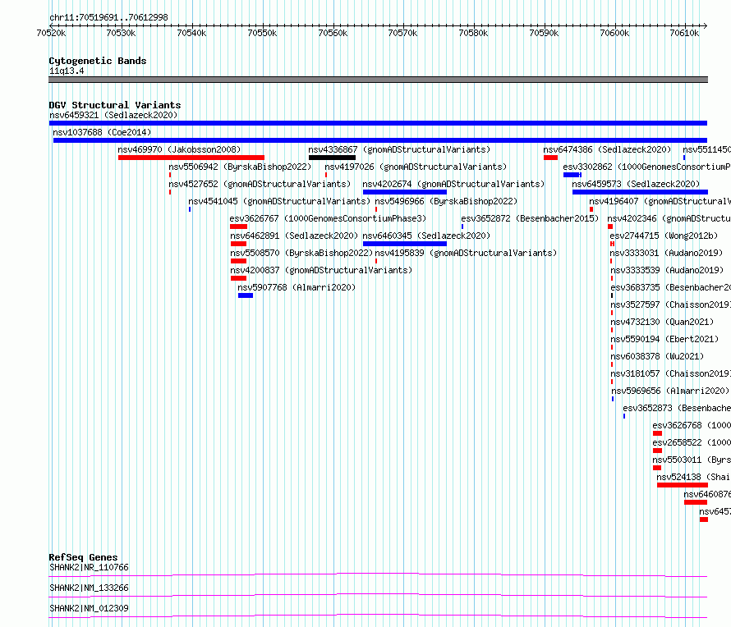Click the 70520k ruler label
Image resolution: width=731 pixels, height=627 pixels.
(x=51, y=33)
